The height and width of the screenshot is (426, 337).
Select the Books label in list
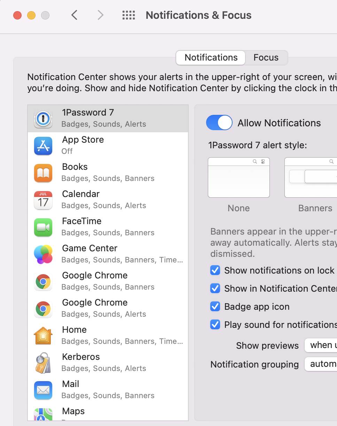[x=75, y=167]
